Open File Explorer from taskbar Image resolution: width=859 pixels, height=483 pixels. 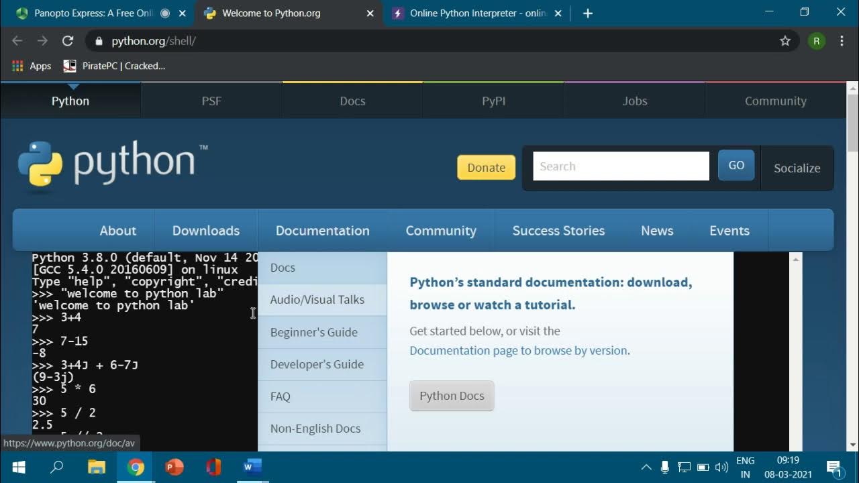coord(97,467)
